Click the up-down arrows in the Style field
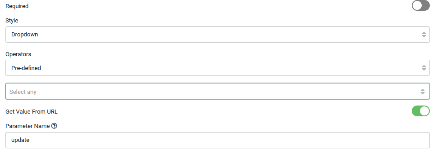 point(424,35)
